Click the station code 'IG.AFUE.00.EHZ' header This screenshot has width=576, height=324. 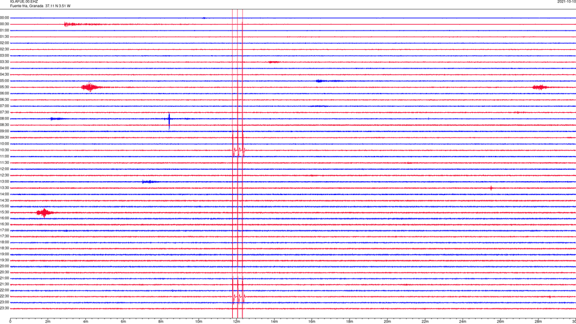pos(24,2)
